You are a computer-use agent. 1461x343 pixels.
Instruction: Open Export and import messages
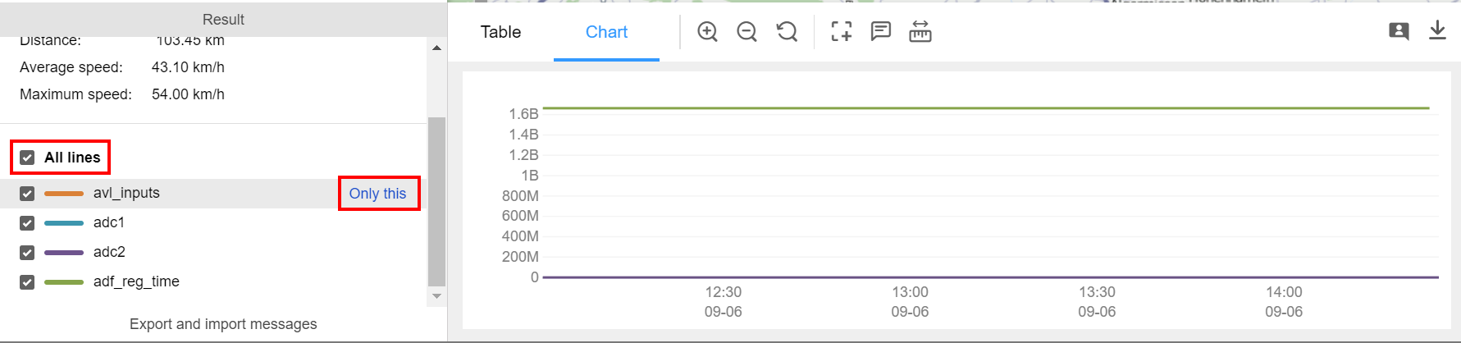[223, 324]
